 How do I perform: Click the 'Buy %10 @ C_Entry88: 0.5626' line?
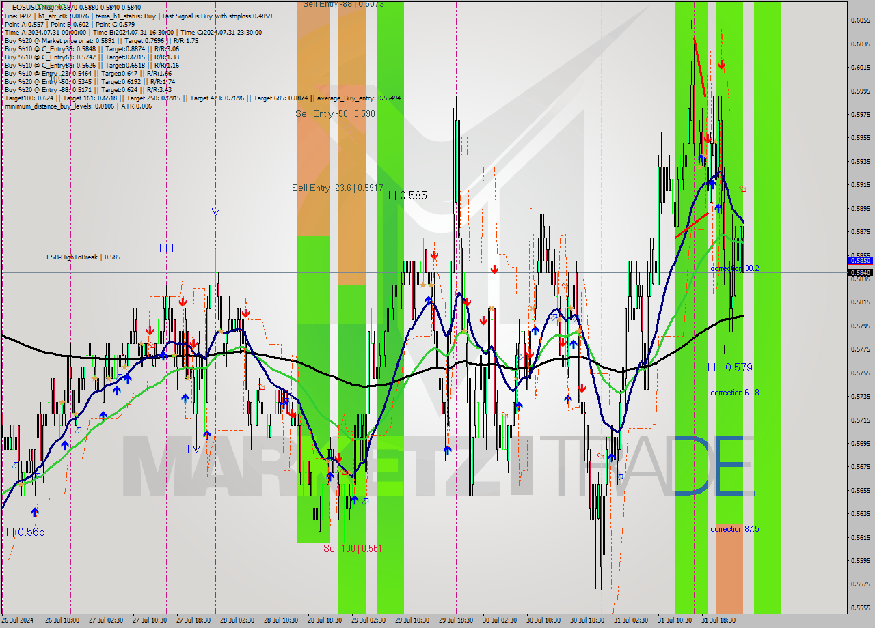point(92,65)
